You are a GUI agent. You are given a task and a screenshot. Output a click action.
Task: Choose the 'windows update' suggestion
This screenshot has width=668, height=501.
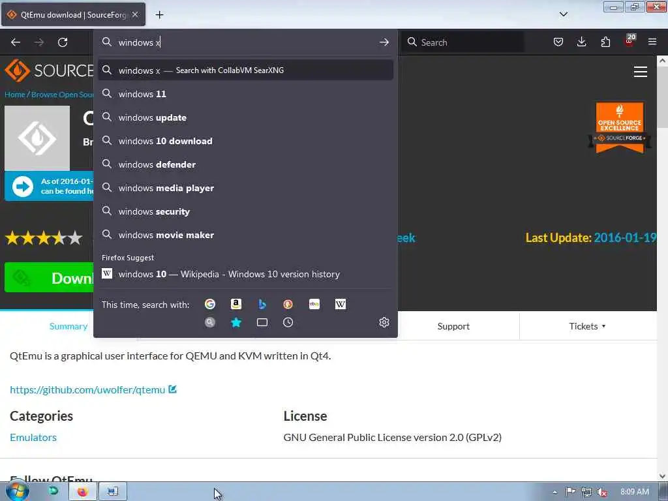coord(245,117)
